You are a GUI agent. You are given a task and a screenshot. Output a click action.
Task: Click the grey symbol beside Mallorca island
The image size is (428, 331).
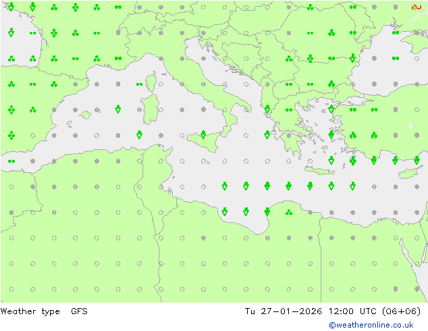coord(97,110)
